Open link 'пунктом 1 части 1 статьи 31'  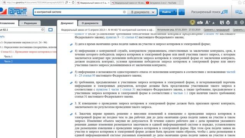[116, 89]
